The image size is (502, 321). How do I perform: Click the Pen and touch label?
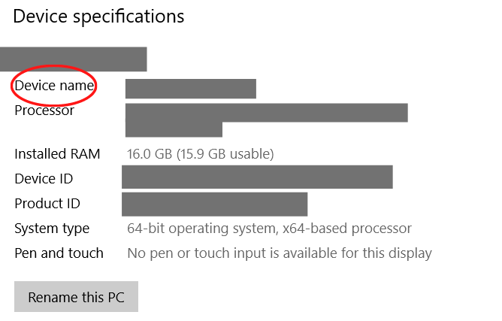pyautogui.click(x=59, y=253)
